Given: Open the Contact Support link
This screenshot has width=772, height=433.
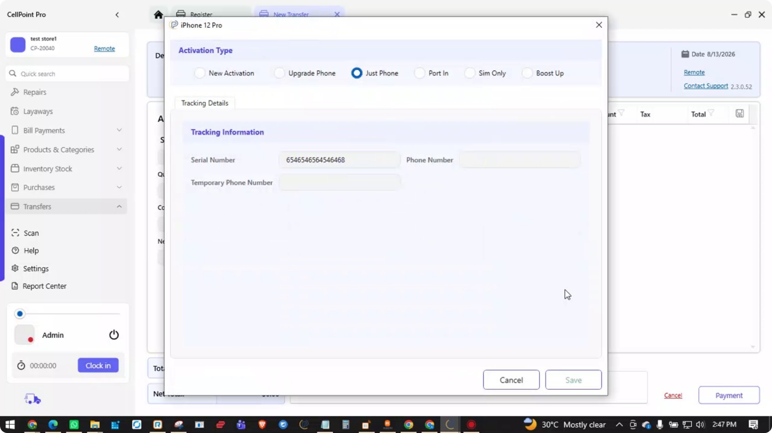Looking at the screenshot, I should tap(706, 86).
